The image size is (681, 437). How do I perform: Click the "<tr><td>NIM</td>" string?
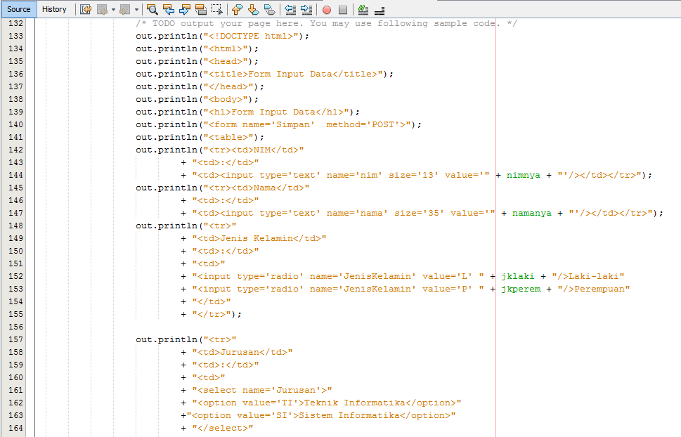254,150
